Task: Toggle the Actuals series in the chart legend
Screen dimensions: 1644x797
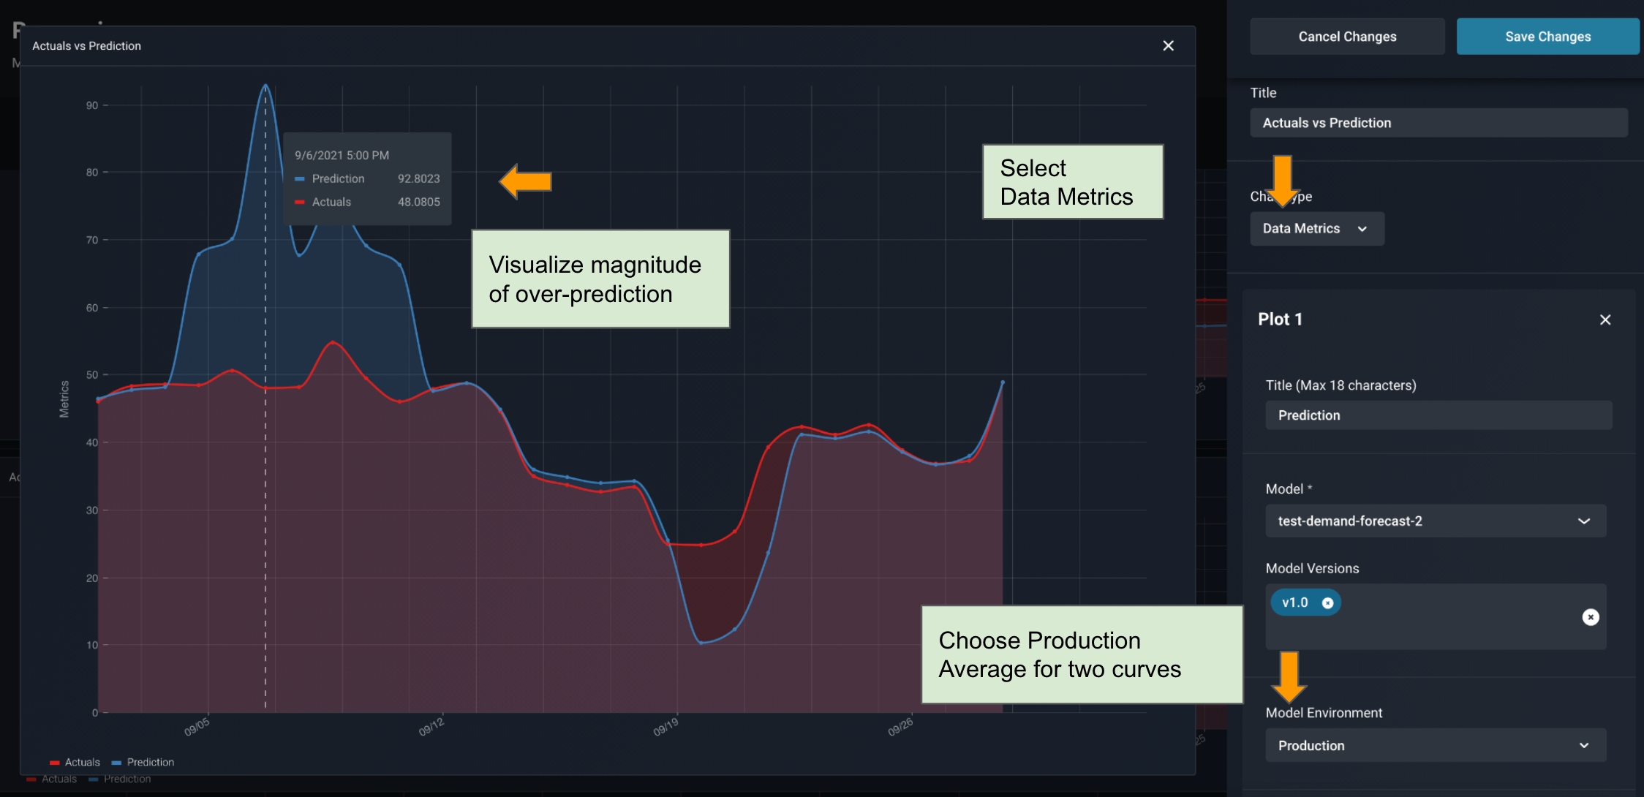Action: pos(82,762)
